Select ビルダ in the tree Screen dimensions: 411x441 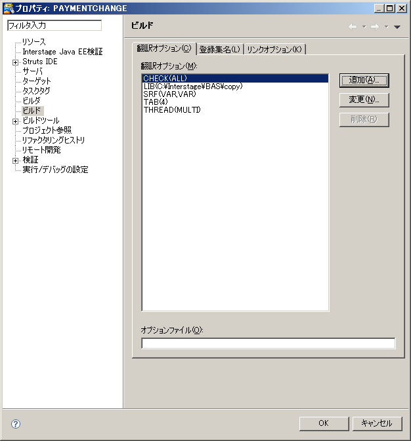point(32,101)
